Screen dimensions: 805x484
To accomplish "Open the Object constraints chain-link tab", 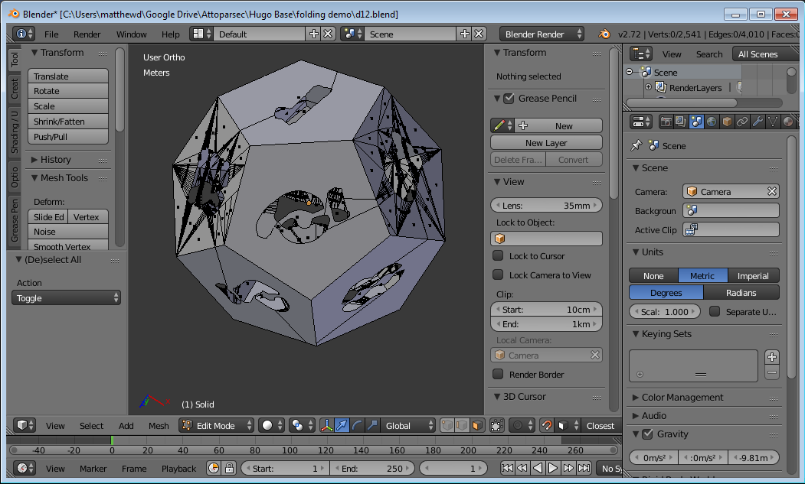I will point(741,122).
